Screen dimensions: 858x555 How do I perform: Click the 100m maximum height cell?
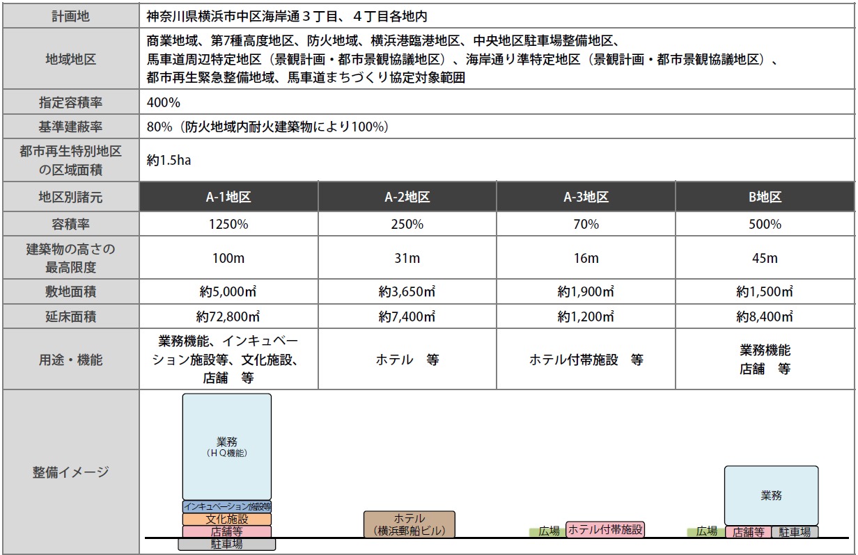(x=229, y=258)
